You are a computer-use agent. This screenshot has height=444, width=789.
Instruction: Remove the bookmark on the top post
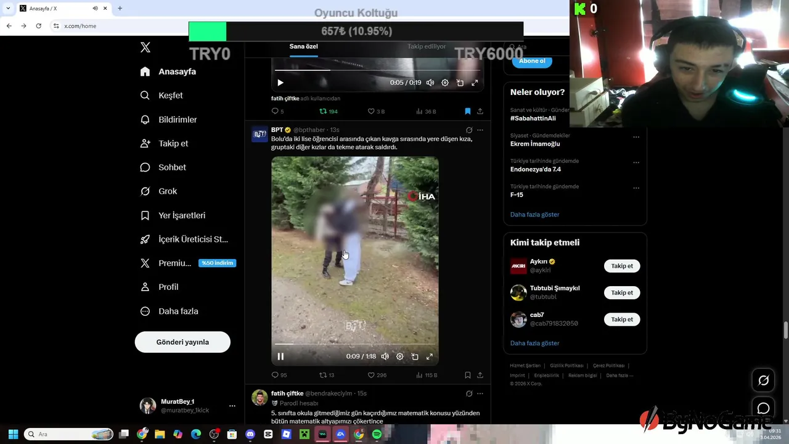coord(467,112)
